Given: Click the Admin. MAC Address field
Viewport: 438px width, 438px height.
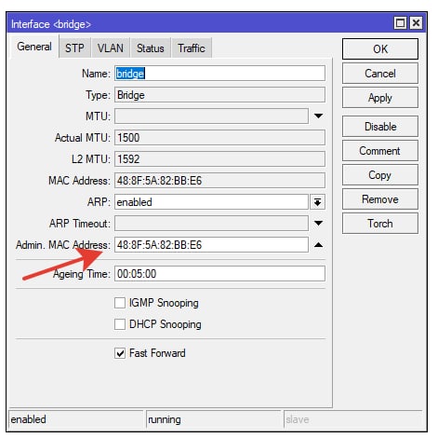Looking at the screenshot, I should 211,245.
